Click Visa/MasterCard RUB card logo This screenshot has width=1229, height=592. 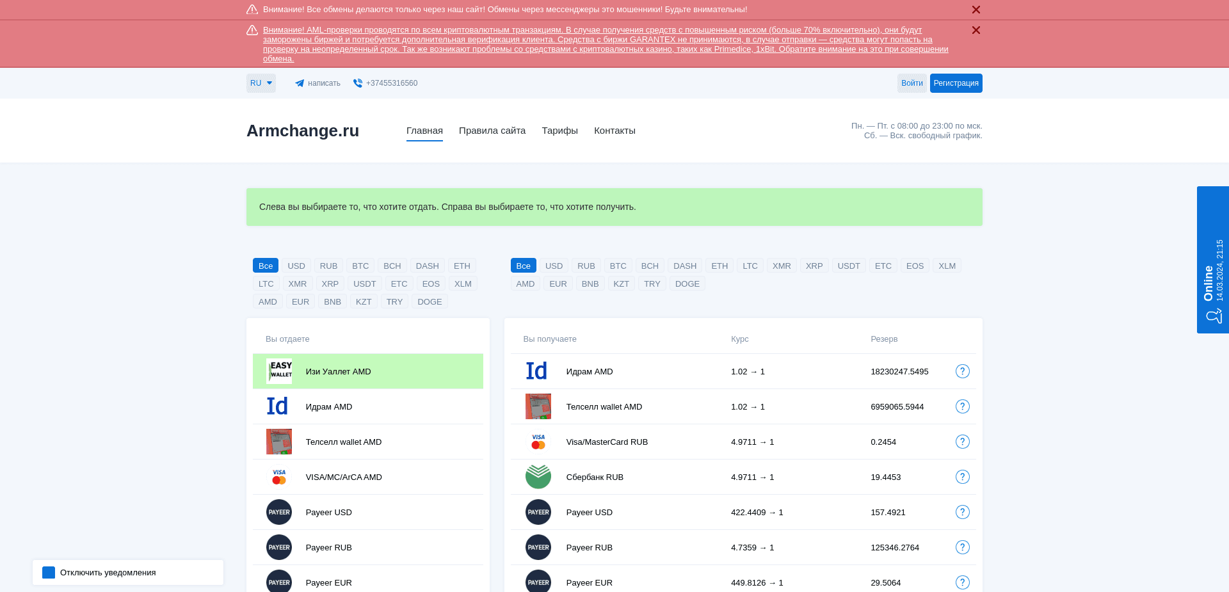pos(538,442)
